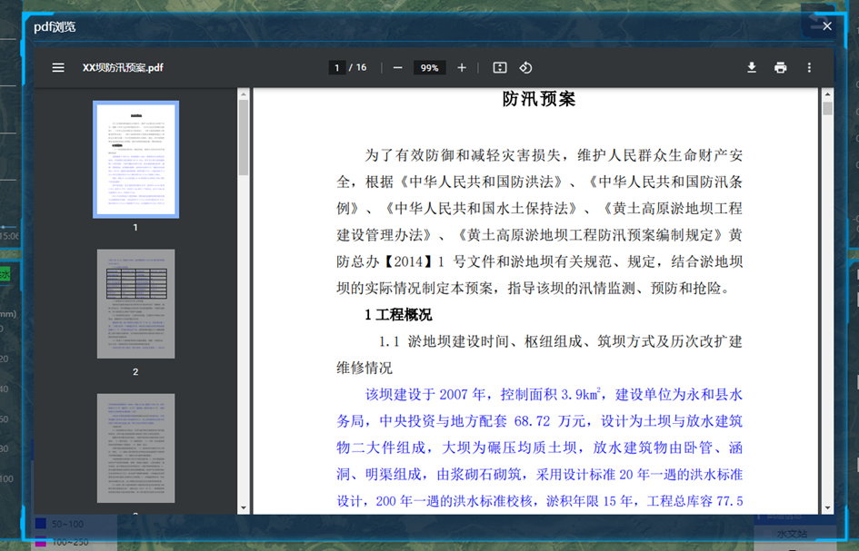Zoom in on the PDF document

click(462, 68)
